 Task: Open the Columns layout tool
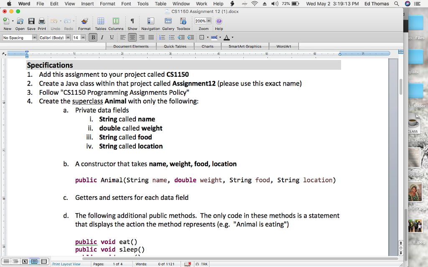[x=116, y=21]
